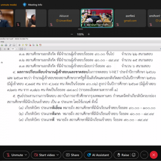
Task: Zoom out shared content with minus button
Action: pyautogui.click(x=72, y=34)
